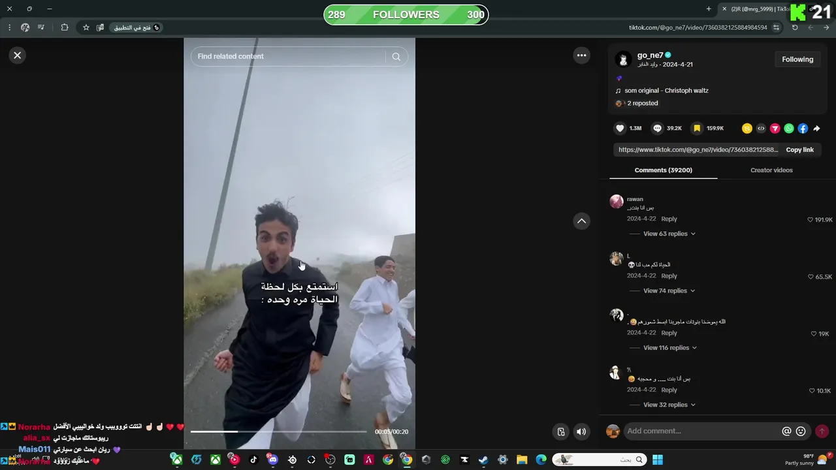The width and height of the screenshot is (836, 470).
Task: Open the emoji picker in comment box
Action: tap(801, 431)
